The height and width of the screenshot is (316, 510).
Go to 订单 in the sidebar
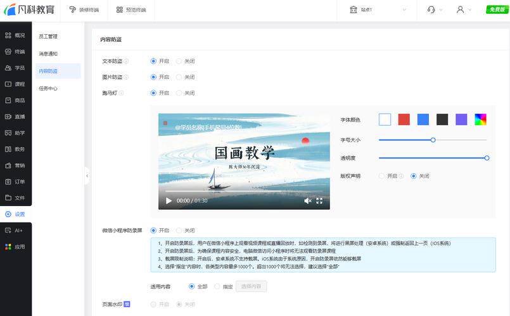(x=15, y=181)
